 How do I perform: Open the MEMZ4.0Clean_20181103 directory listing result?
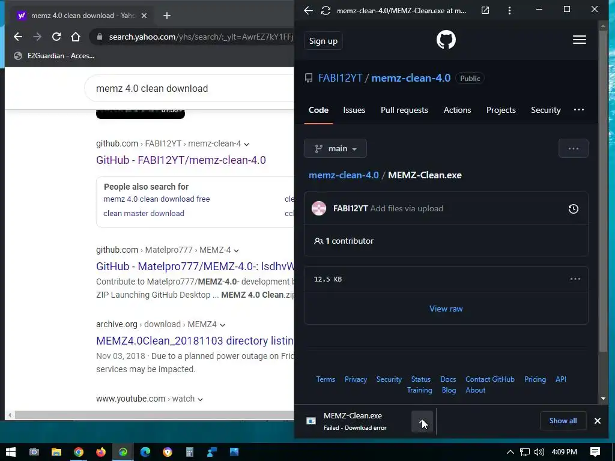(195, 341)
